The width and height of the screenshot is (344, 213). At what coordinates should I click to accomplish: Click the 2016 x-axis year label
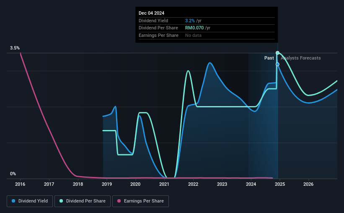pyautogui.click(x=20, y=184)
